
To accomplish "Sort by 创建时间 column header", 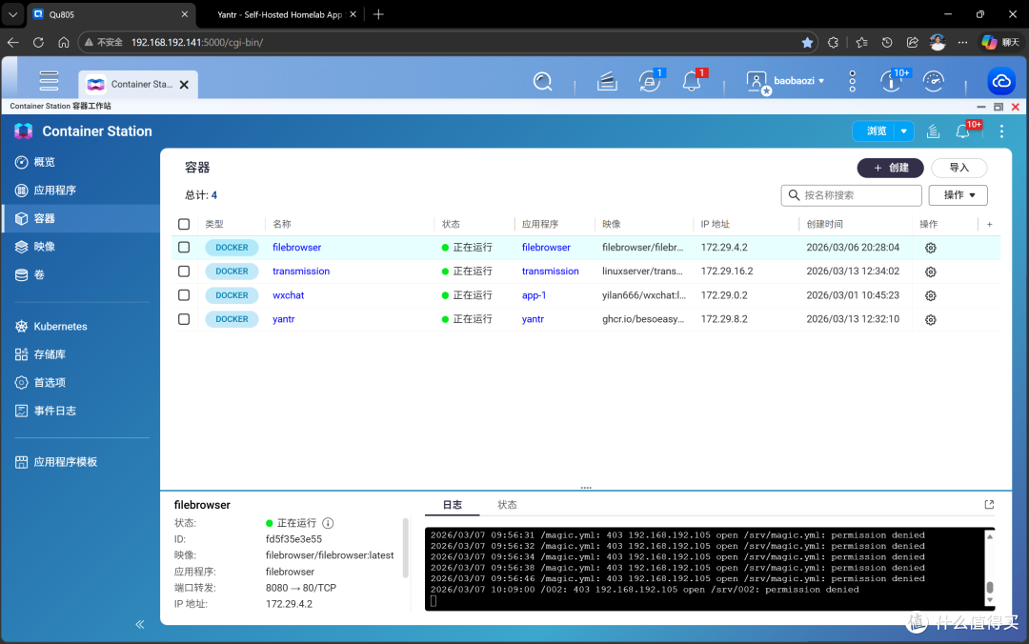I will click(x=825, y=225).
